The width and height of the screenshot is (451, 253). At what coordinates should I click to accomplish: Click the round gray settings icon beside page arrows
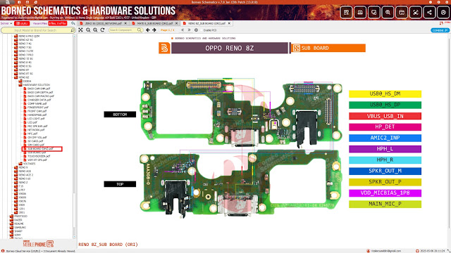point(196,30)
